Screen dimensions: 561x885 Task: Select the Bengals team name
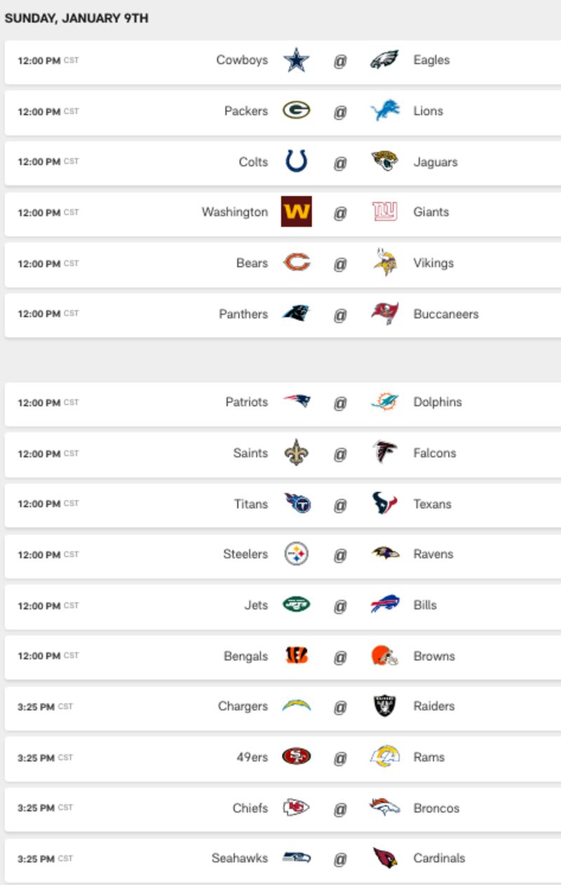[245, 656]
